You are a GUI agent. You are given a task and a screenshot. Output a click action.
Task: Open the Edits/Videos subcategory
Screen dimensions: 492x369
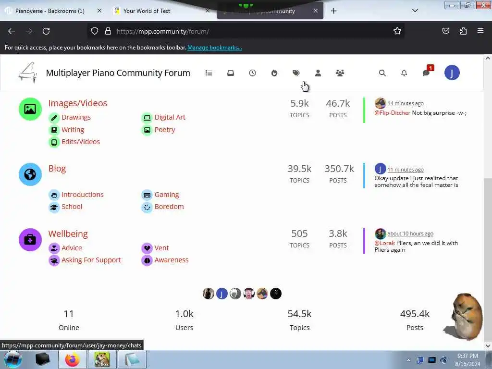pos(81,142)
